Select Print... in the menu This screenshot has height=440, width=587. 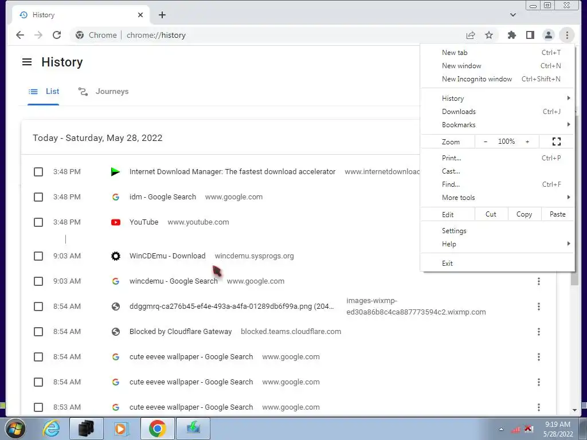coord(497,158)
